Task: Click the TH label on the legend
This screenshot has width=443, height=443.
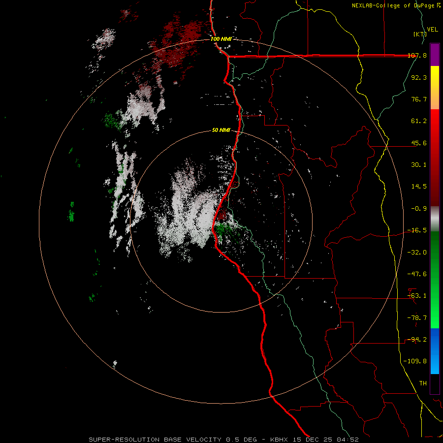Action: pyautogui.click(x=423, y=383)
